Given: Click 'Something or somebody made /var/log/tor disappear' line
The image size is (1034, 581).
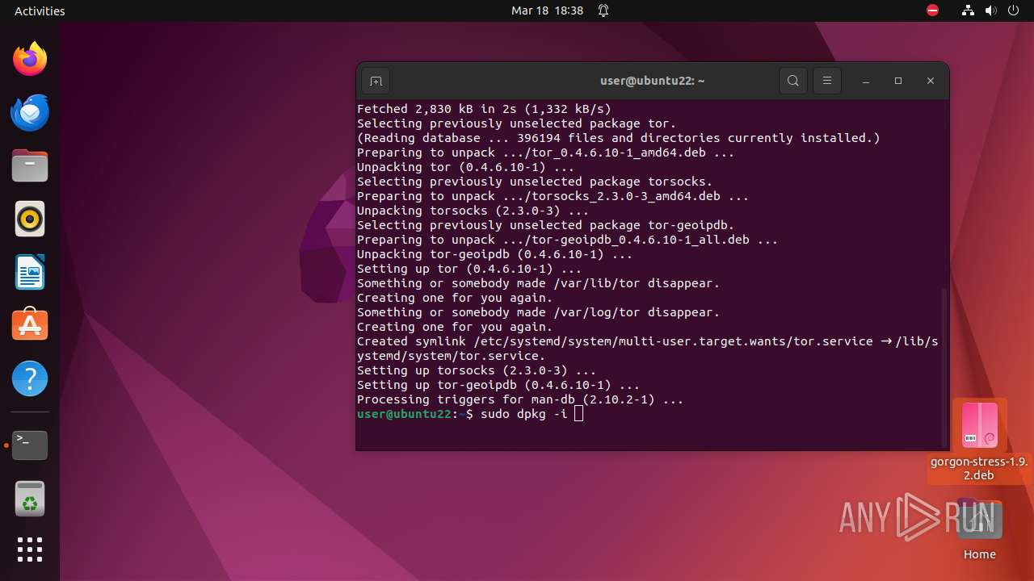Looking at the screenshot, I should (538, 312).
